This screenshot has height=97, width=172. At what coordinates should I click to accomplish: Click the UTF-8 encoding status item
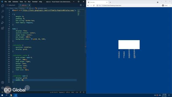[x=68, y=92]
